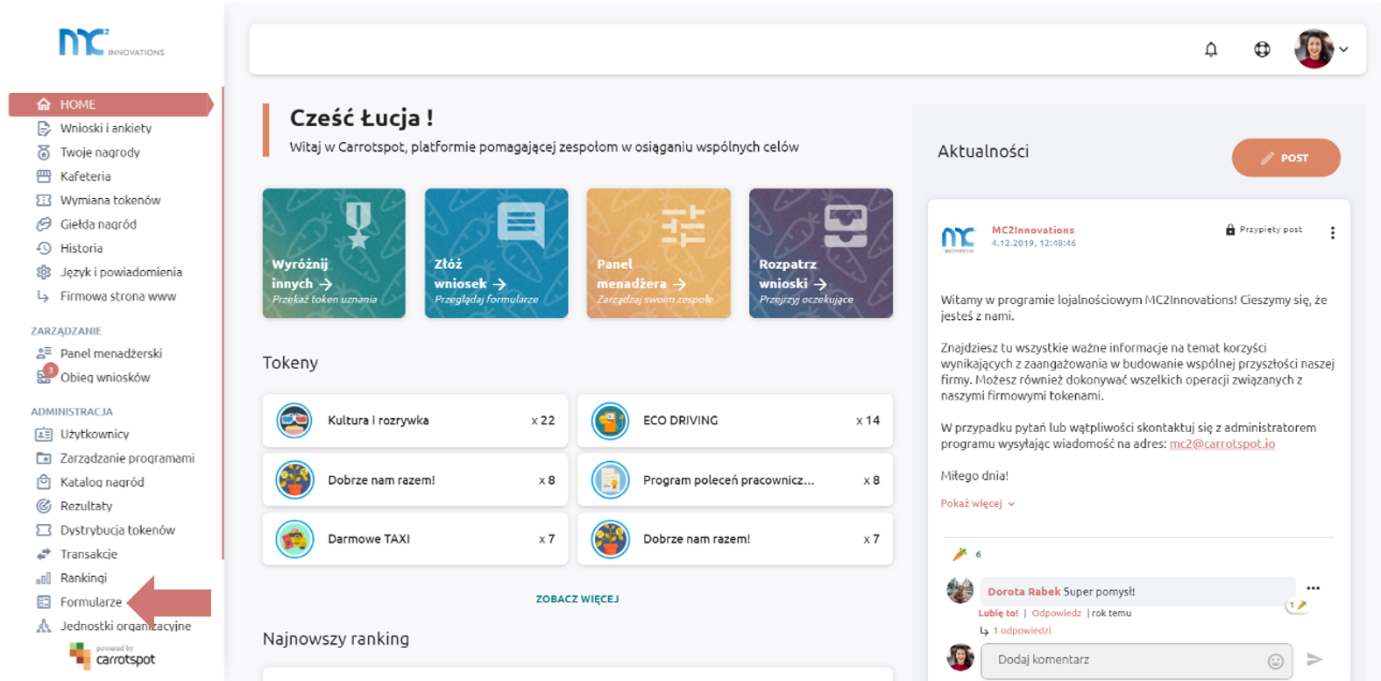Select the ECO DRIVING token row
Viewport: 1381px width, 681px height.
(735, 421)
